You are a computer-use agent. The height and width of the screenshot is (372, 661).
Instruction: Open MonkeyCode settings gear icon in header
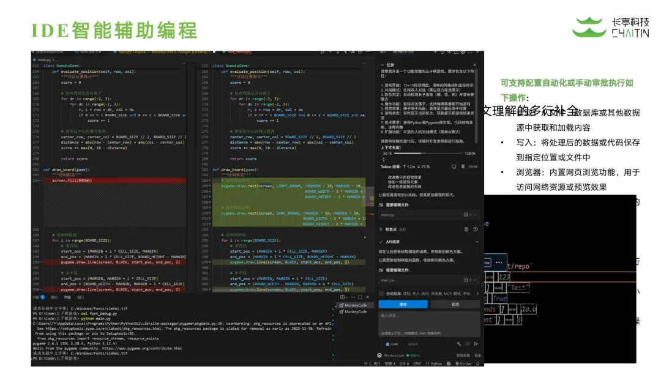tap(463, 52)
